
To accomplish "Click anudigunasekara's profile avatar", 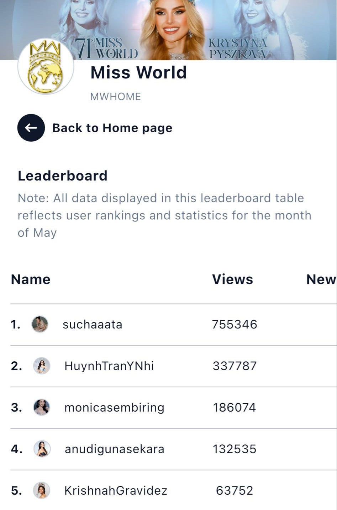I will (x=42, y=449).
